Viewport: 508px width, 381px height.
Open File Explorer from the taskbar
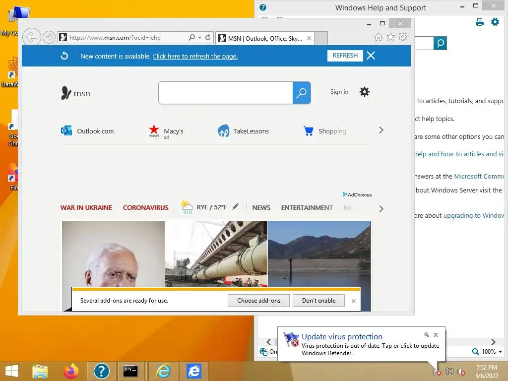click(40, 371)
